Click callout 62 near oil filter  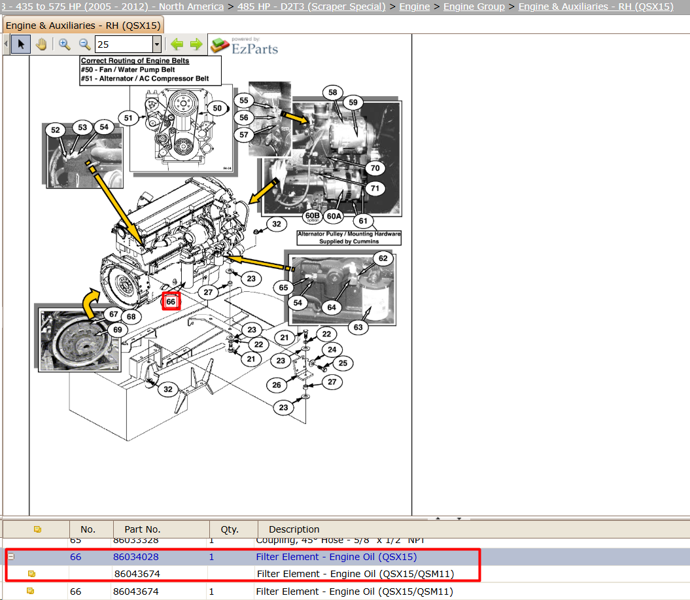coord(383,258)
